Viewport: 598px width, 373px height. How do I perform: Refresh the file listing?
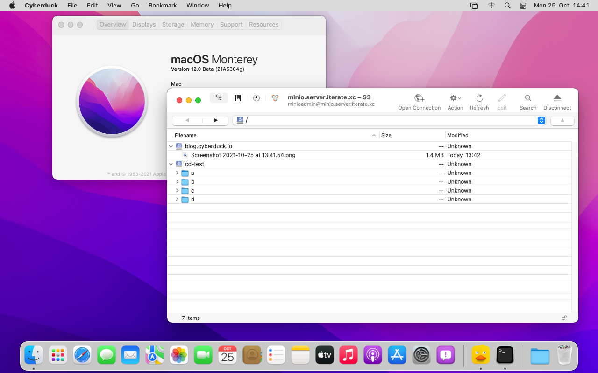coord(479,102)
